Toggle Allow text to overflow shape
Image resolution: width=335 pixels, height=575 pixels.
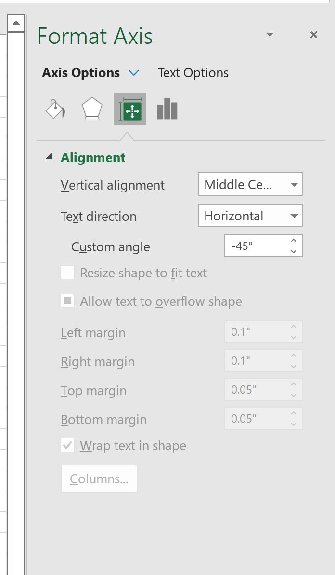pyautogui.click(x=67, y=301)
